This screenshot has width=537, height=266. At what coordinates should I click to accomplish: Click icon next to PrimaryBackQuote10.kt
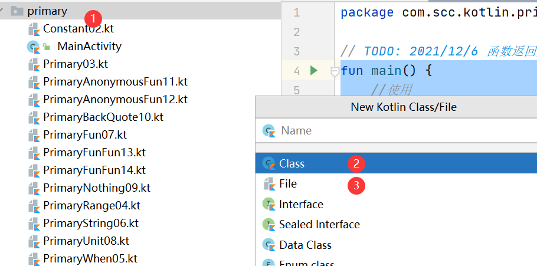[x=33, y=117]
